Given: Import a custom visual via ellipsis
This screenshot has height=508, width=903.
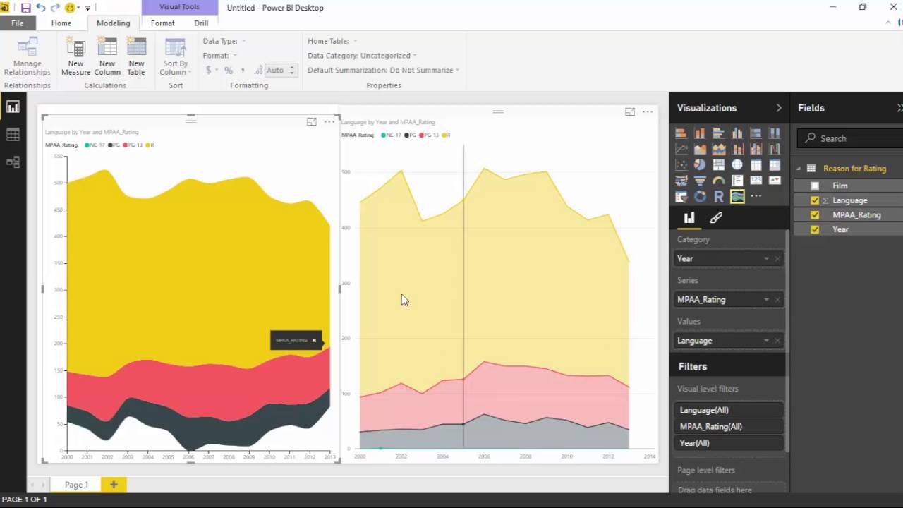Looking at the screenshot, I should click(x=756, y=197).
